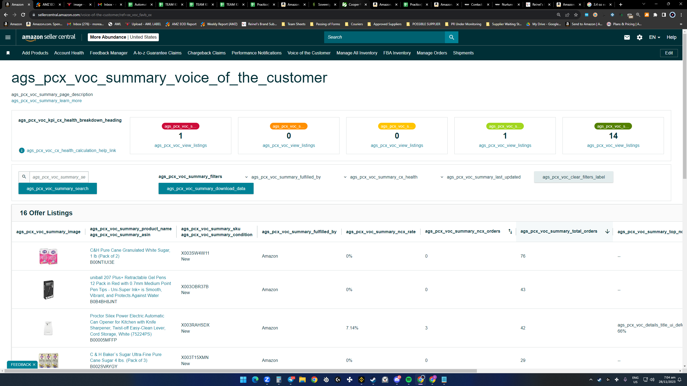Open the mail messages icon
The height and width of the screenshot is (386, 687).
(x=627, y=37)
